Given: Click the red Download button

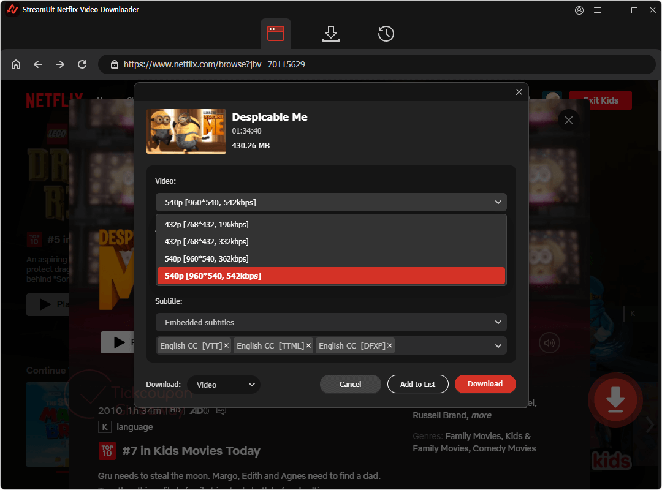Looking at the screenshot, I should click(x=485, y=383).
